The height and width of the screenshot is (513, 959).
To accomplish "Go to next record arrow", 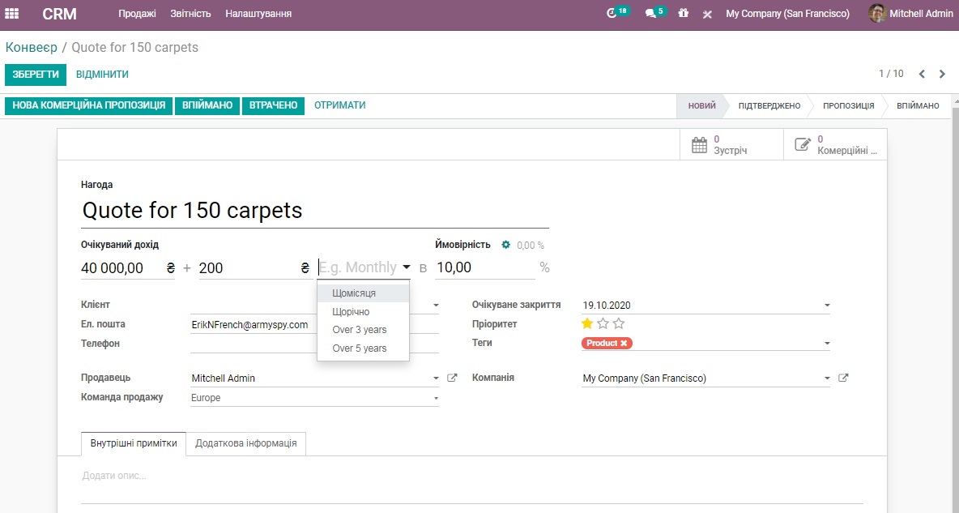I will [x=942, y=74].
